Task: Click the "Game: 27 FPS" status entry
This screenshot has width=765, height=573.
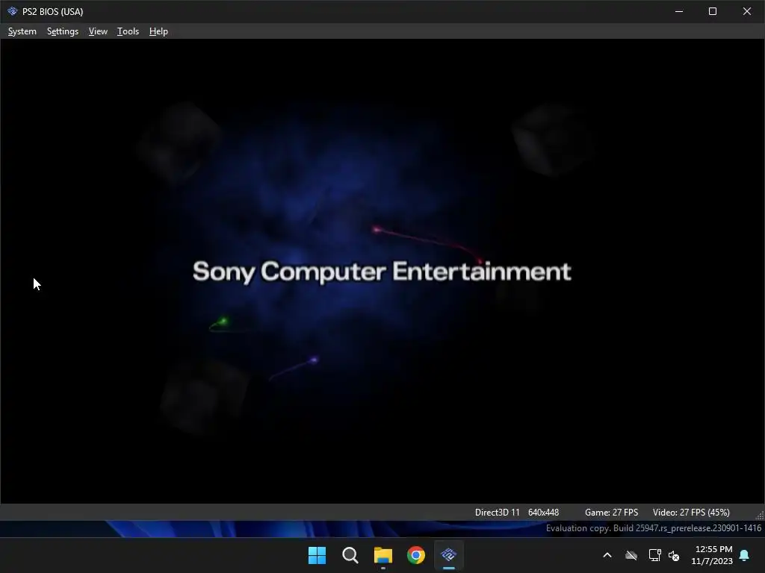Action: coord(611,512)
